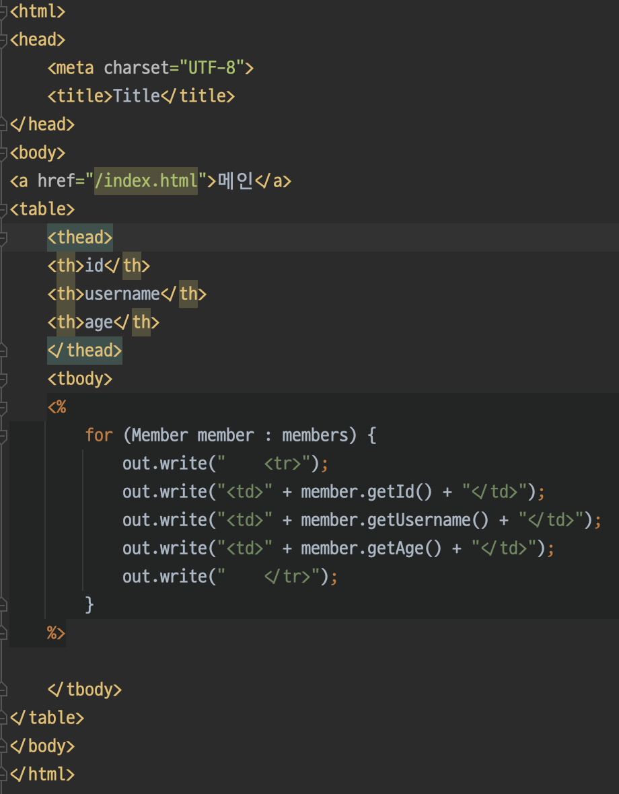Collapse the fold marker beside <html> opening tag
619x794 pixels.
click(3, 11)
